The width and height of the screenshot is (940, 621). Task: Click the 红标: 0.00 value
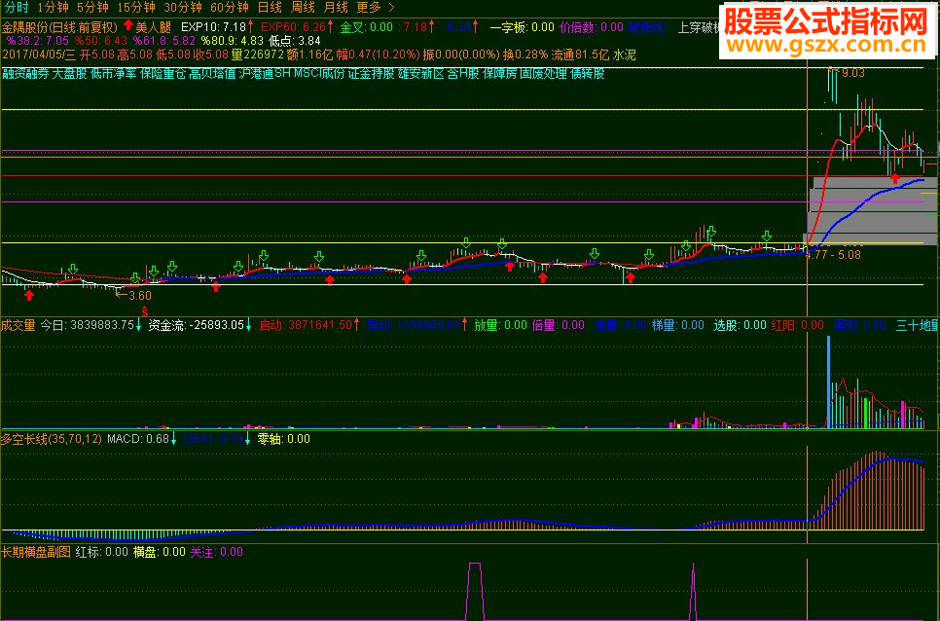pos(101,552)
